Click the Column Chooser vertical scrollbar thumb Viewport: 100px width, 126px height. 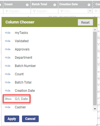coord(95,68)
